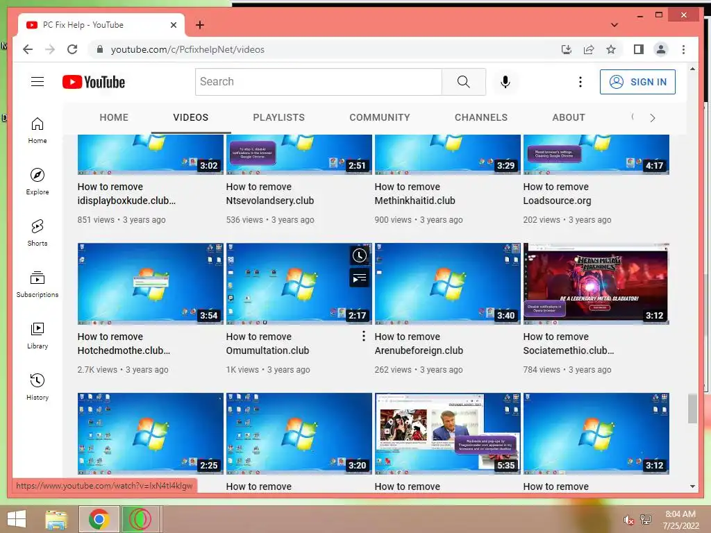Viewport: 711px width, 533px height.
Task: Click the page vertical scrollbar thumb
Action: pos(692,409)
